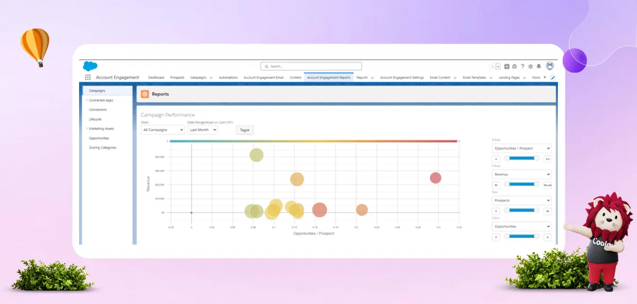Open the Trailhead guidance icon

[514, 66]
